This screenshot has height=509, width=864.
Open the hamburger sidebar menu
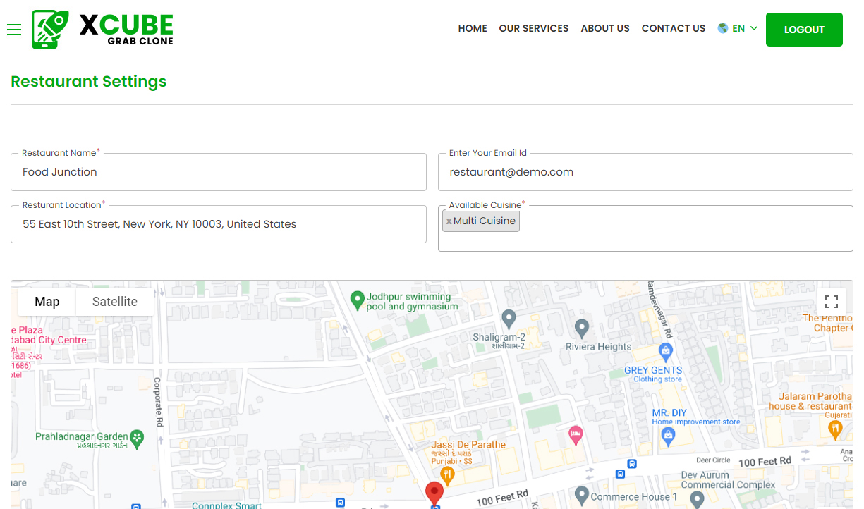click(14, 30)
